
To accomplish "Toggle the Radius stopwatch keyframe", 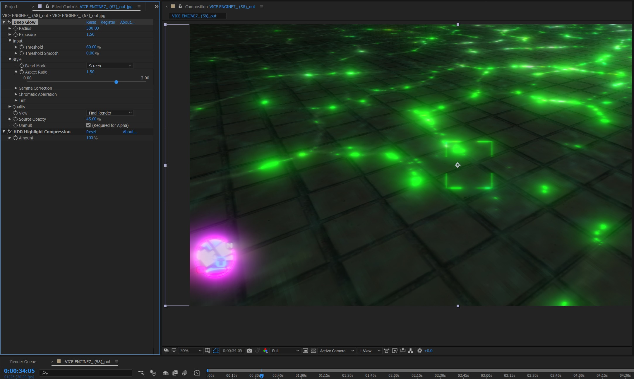I will tap(16, 28).
